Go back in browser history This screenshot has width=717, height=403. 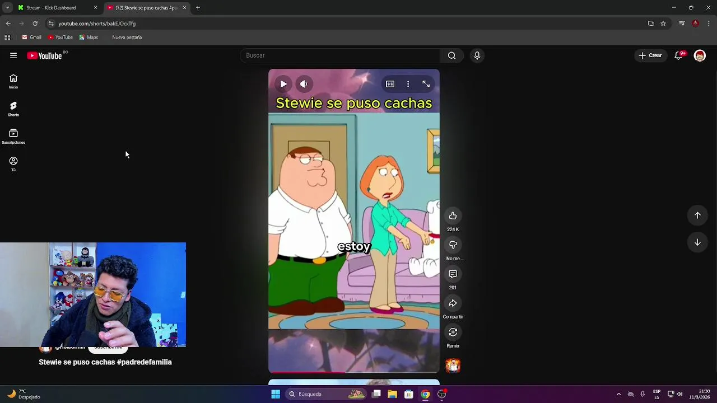8,24
